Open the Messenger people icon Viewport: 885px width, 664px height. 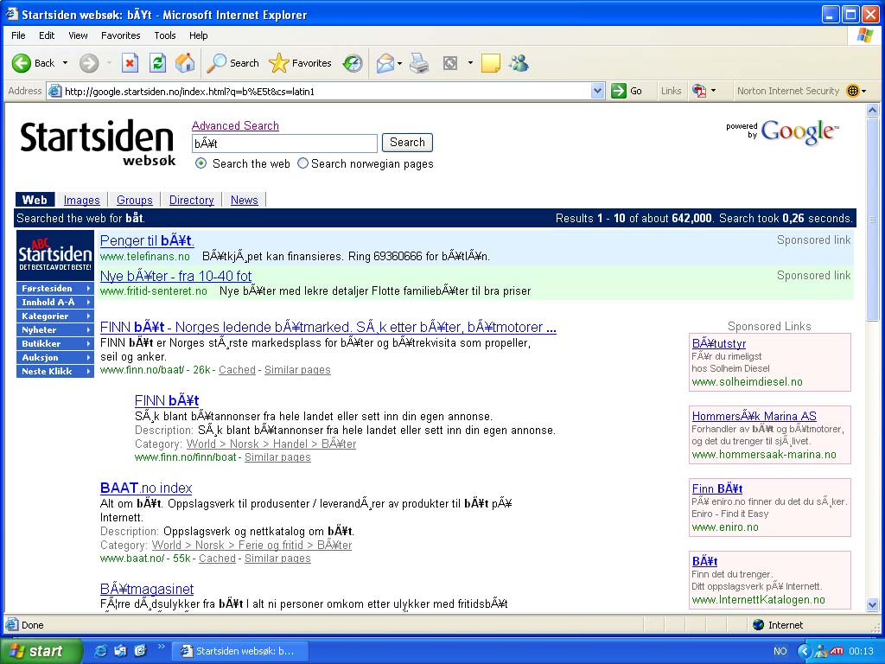(x=519, y=63)
